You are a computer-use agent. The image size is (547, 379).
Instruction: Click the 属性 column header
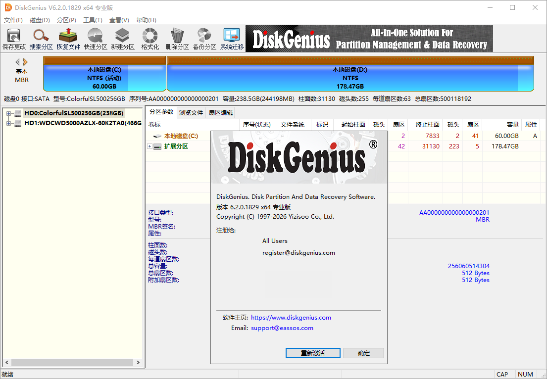(x=531, y=125)
